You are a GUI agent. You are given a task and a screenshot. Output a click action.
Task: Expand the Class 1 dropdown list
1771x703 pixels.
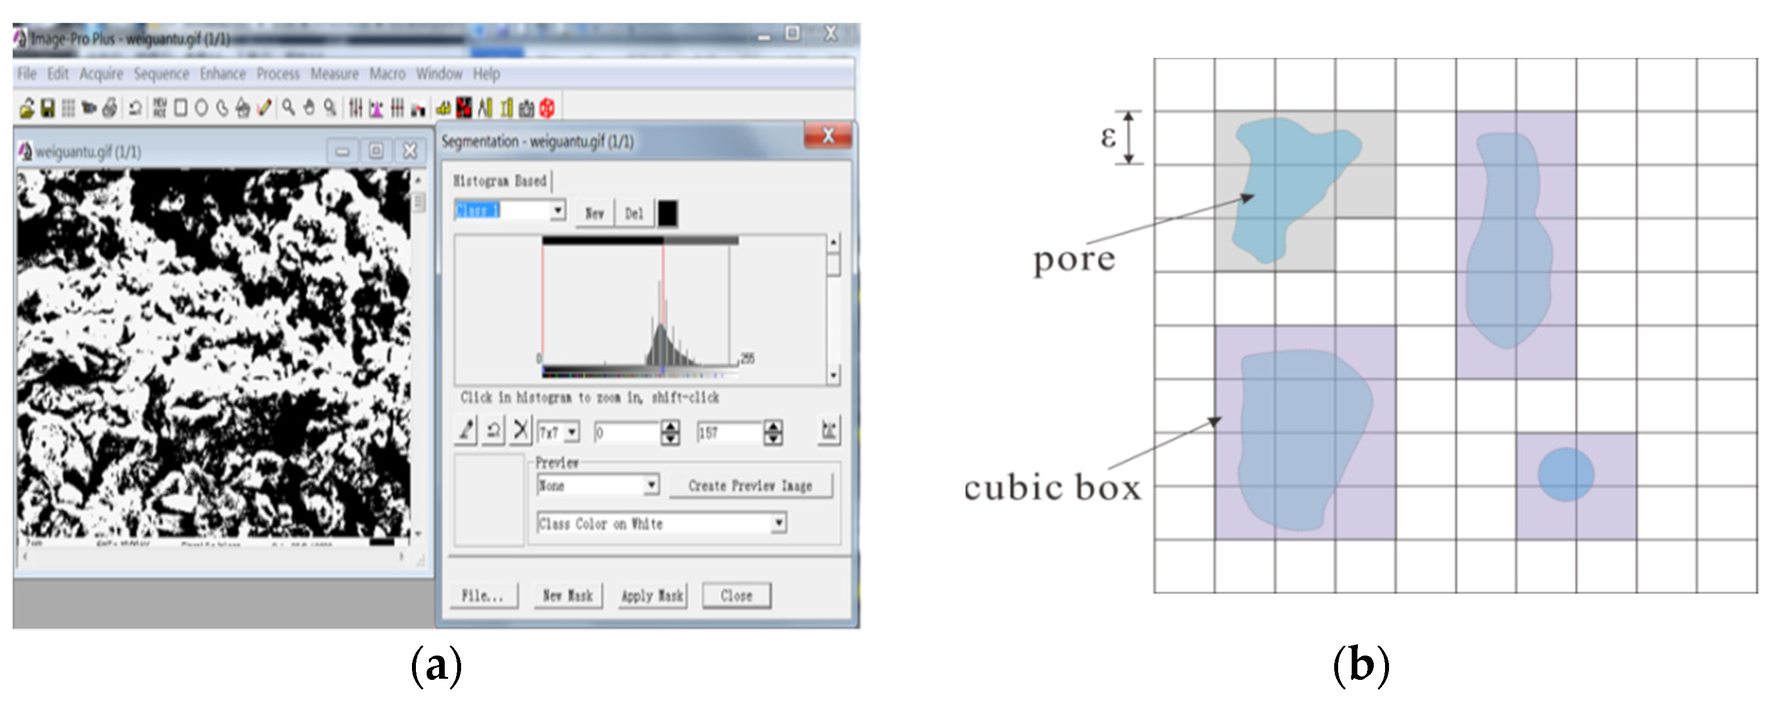coord(558,209)
